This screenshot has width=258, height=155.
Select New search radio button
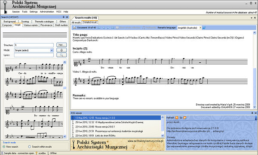tap(4, 146)
